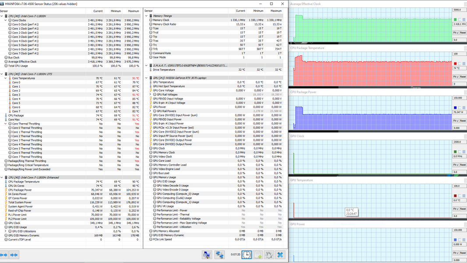Screen dimensions: 467x263
Task: Collapse the Core Temperatures group
Action: [6, 78]
